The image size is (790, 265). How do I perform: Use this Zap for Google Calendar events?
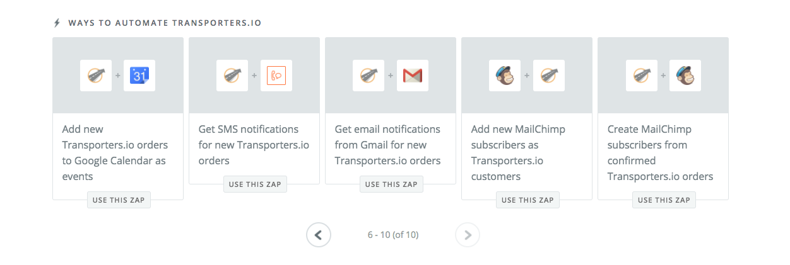[x=119, y=200]
